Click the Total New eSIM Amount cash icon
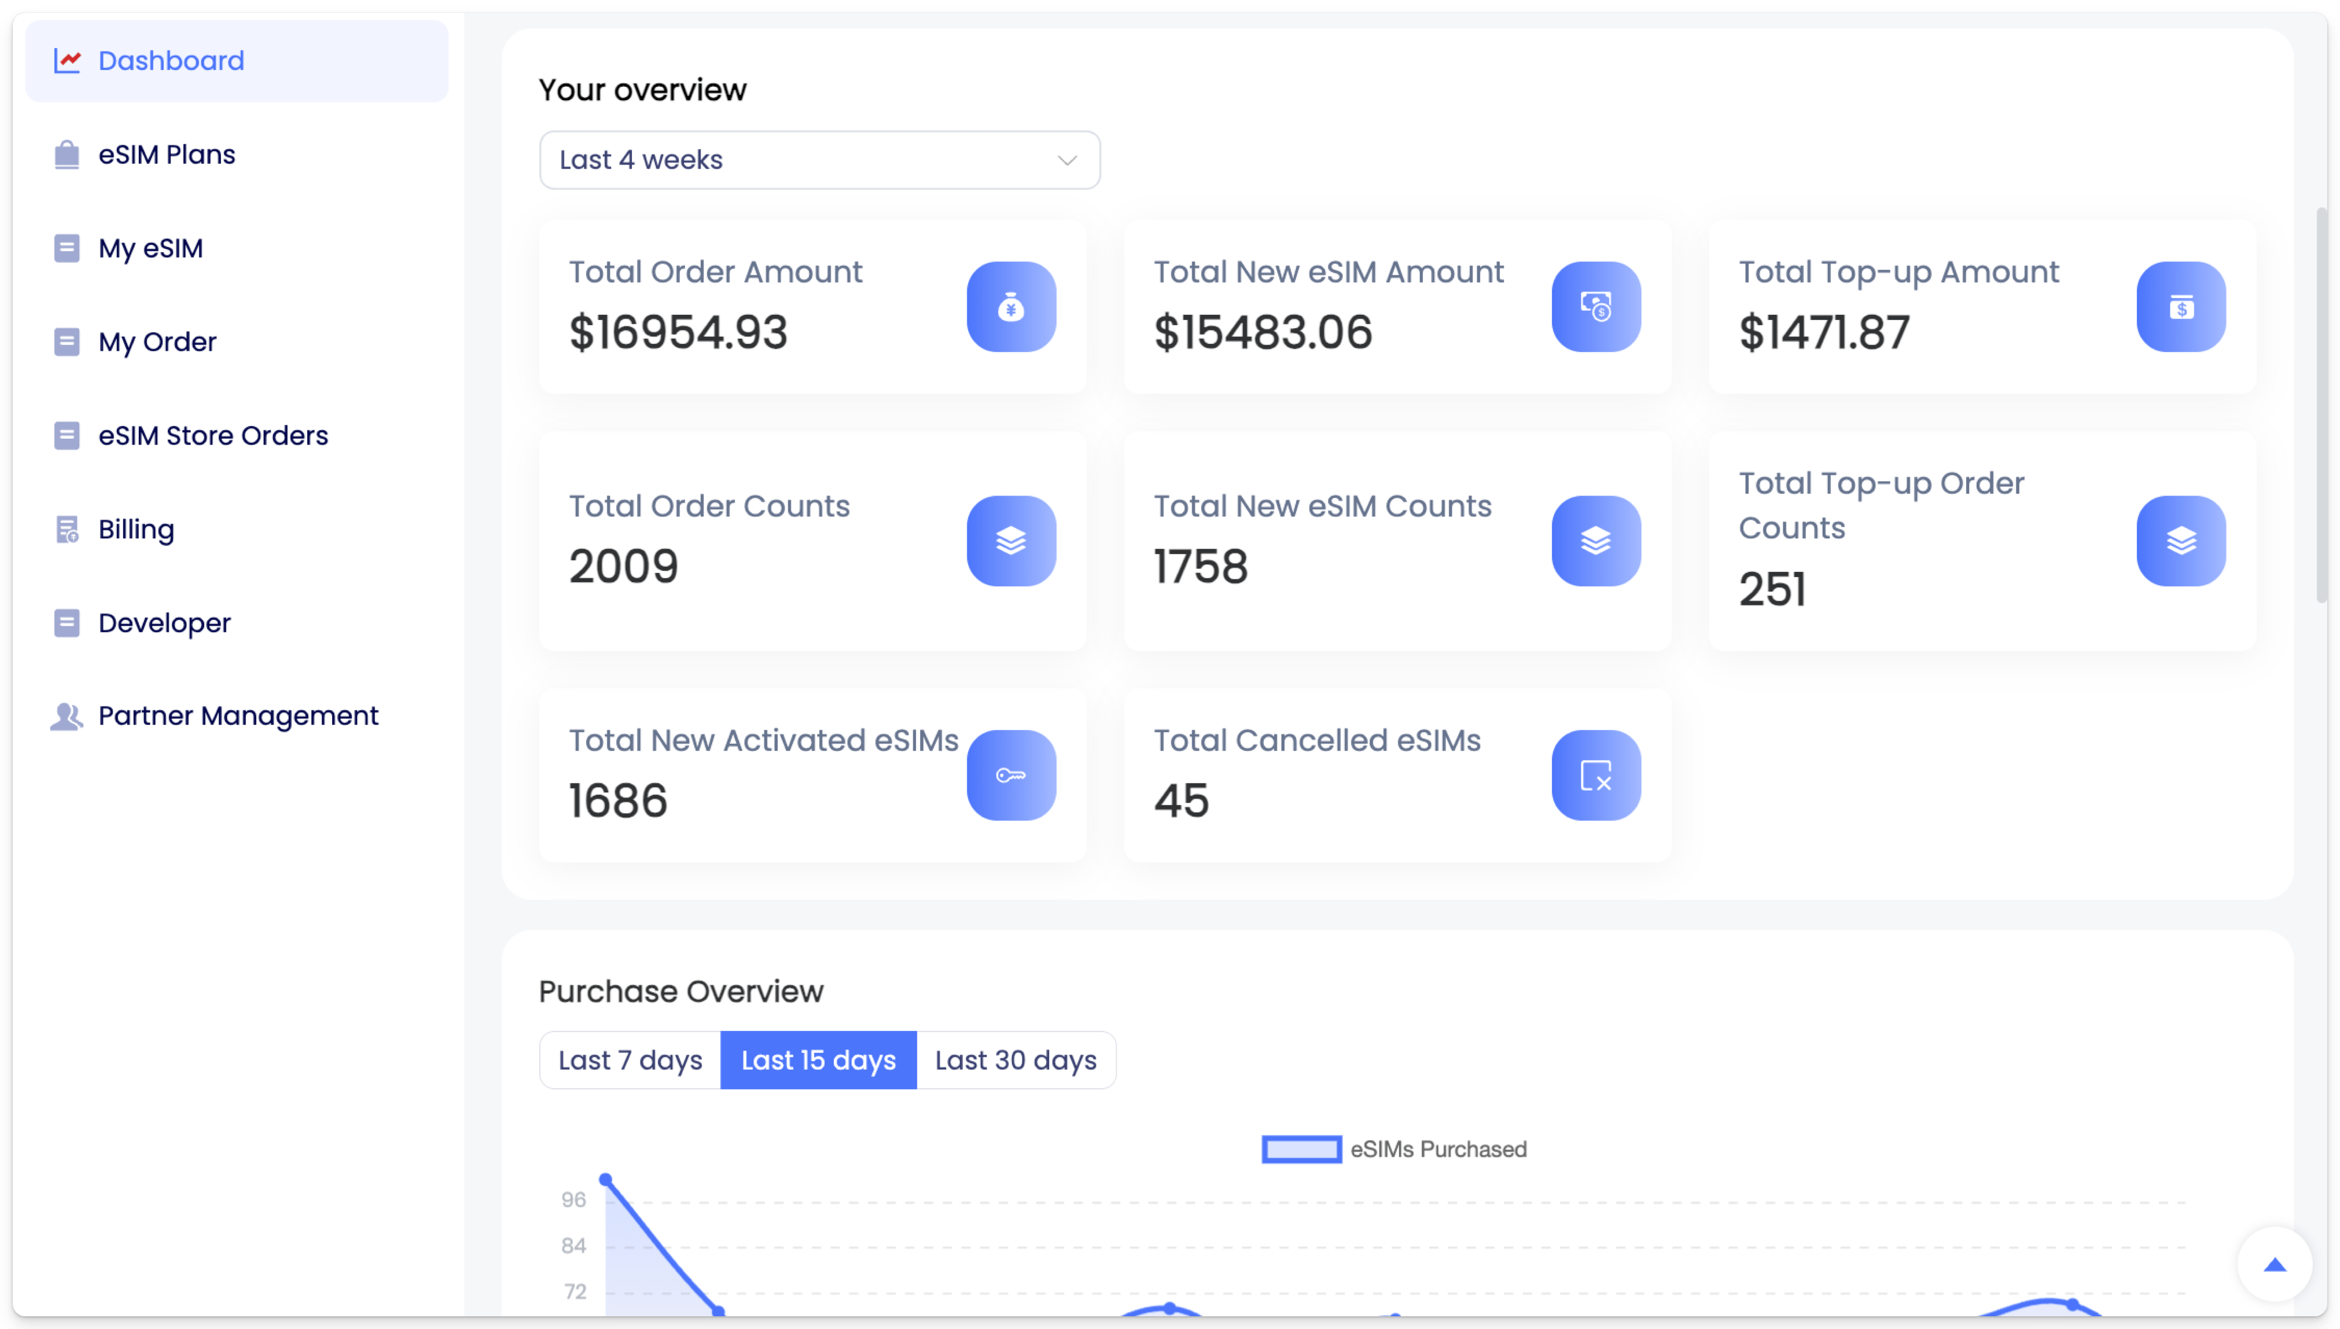Image resolution: width=2340 pixels, height=1329 pixels. pyautogui.click(x=1595, y=307)
